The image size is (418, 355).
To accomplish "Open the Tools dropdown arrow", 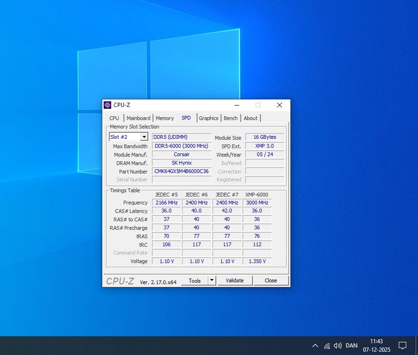I will 212,280.
